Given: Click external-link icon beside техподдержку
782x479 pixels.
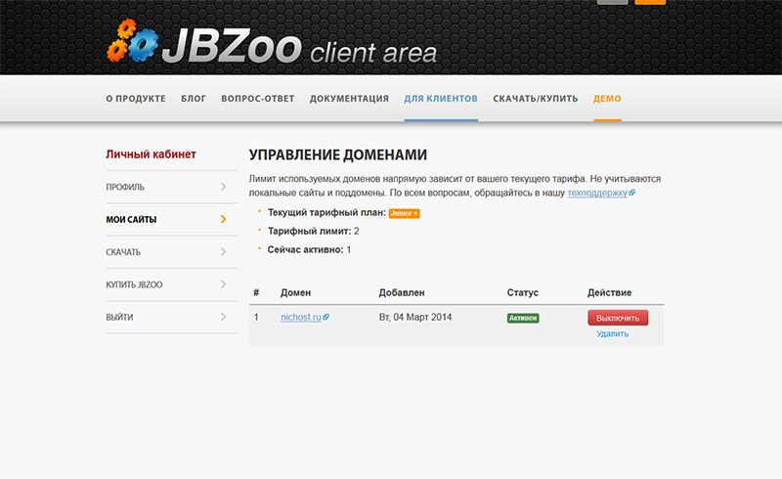Looking at the screenshot, I should coord(632,194).
